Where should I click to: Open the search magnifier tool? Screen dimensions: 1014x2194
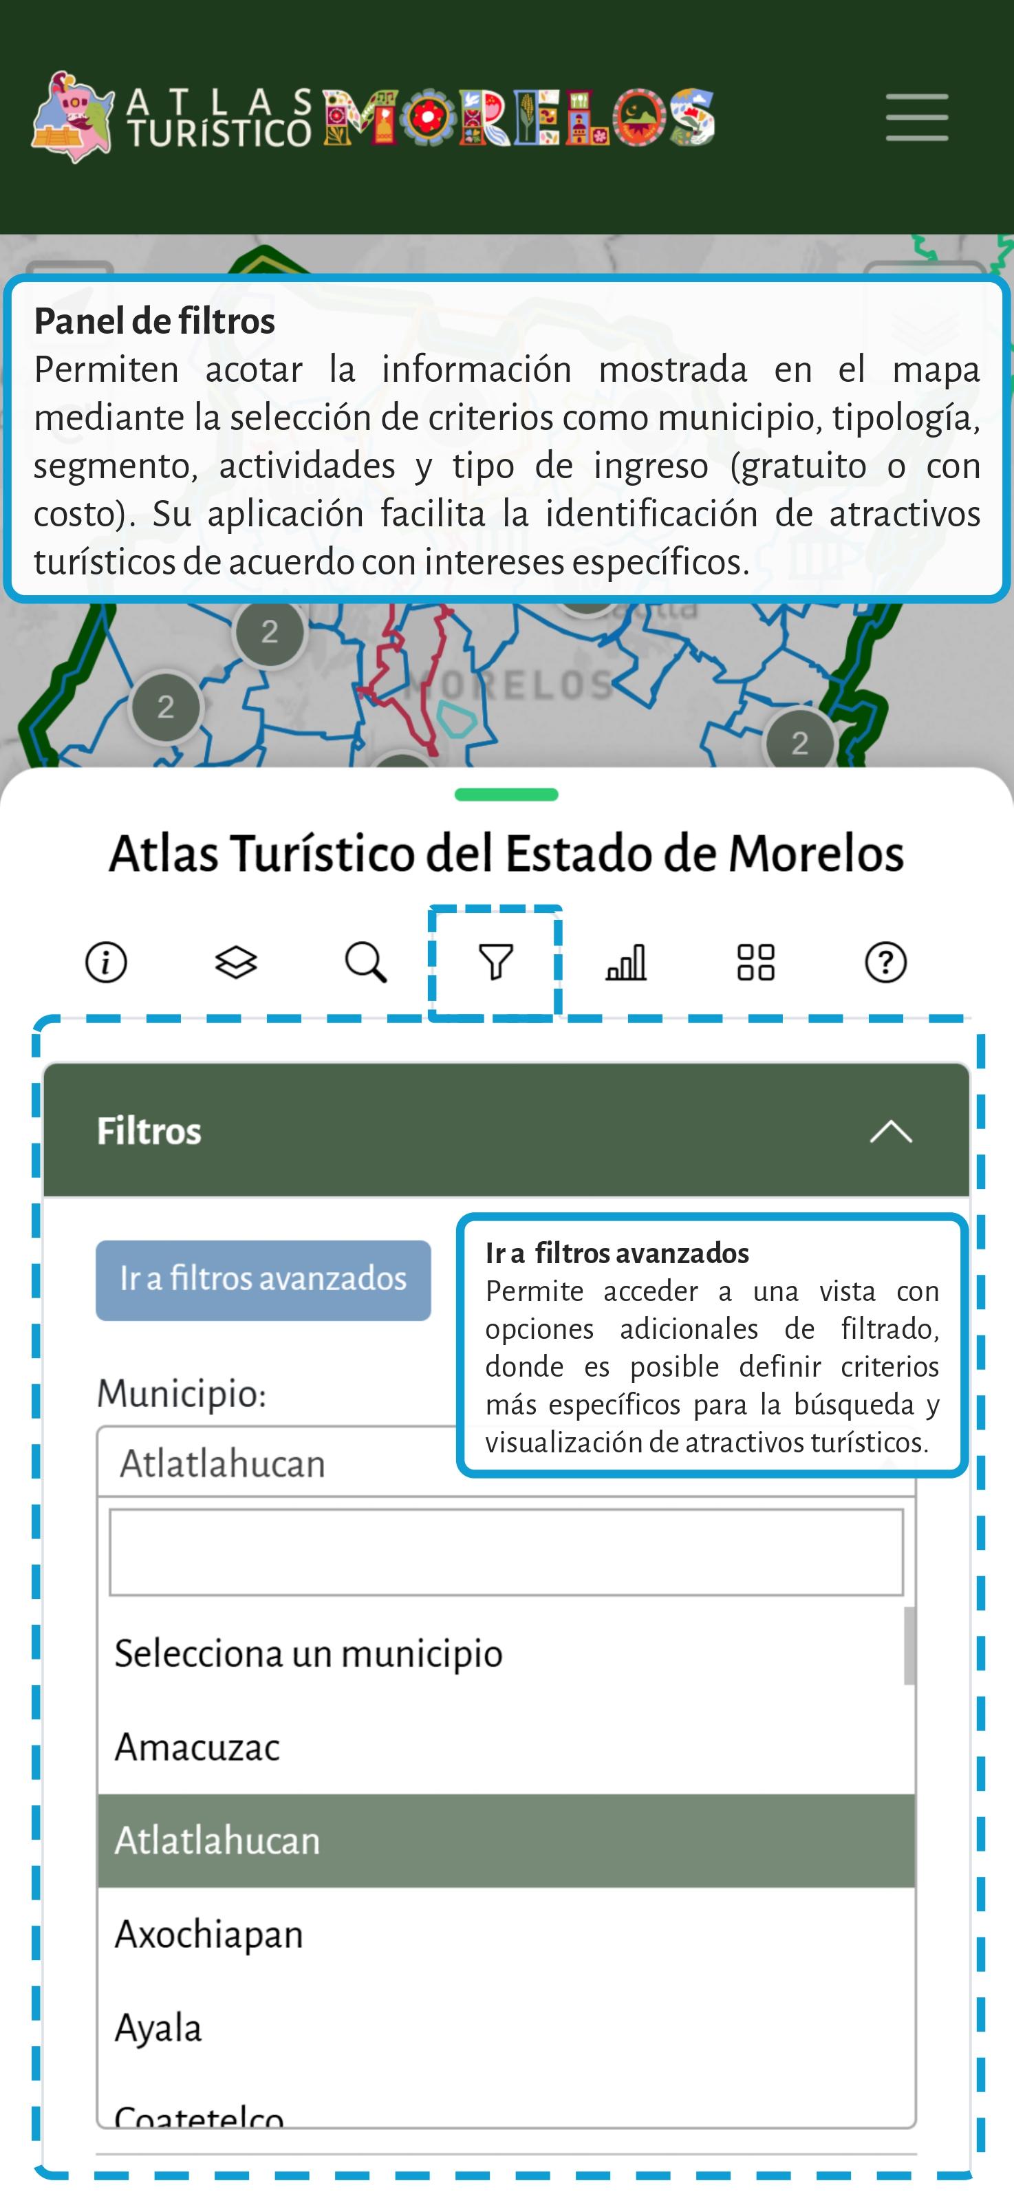366,962
